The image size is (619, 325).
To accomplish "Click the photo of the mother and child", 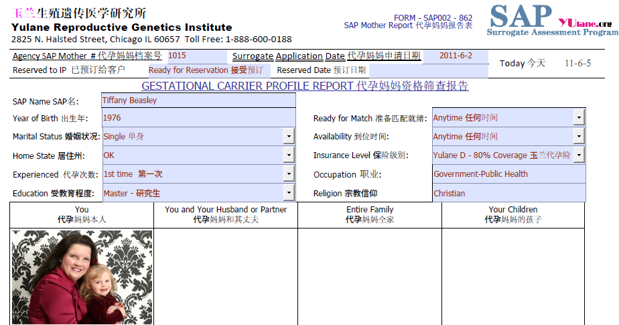I will (82, 277).
